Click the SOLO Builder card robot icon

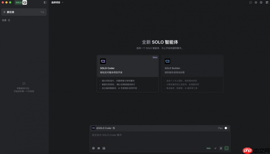pos(167,61)
